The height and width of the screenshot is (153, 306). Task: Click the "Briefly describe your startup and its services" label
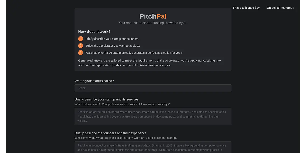[x=107, y=99]
